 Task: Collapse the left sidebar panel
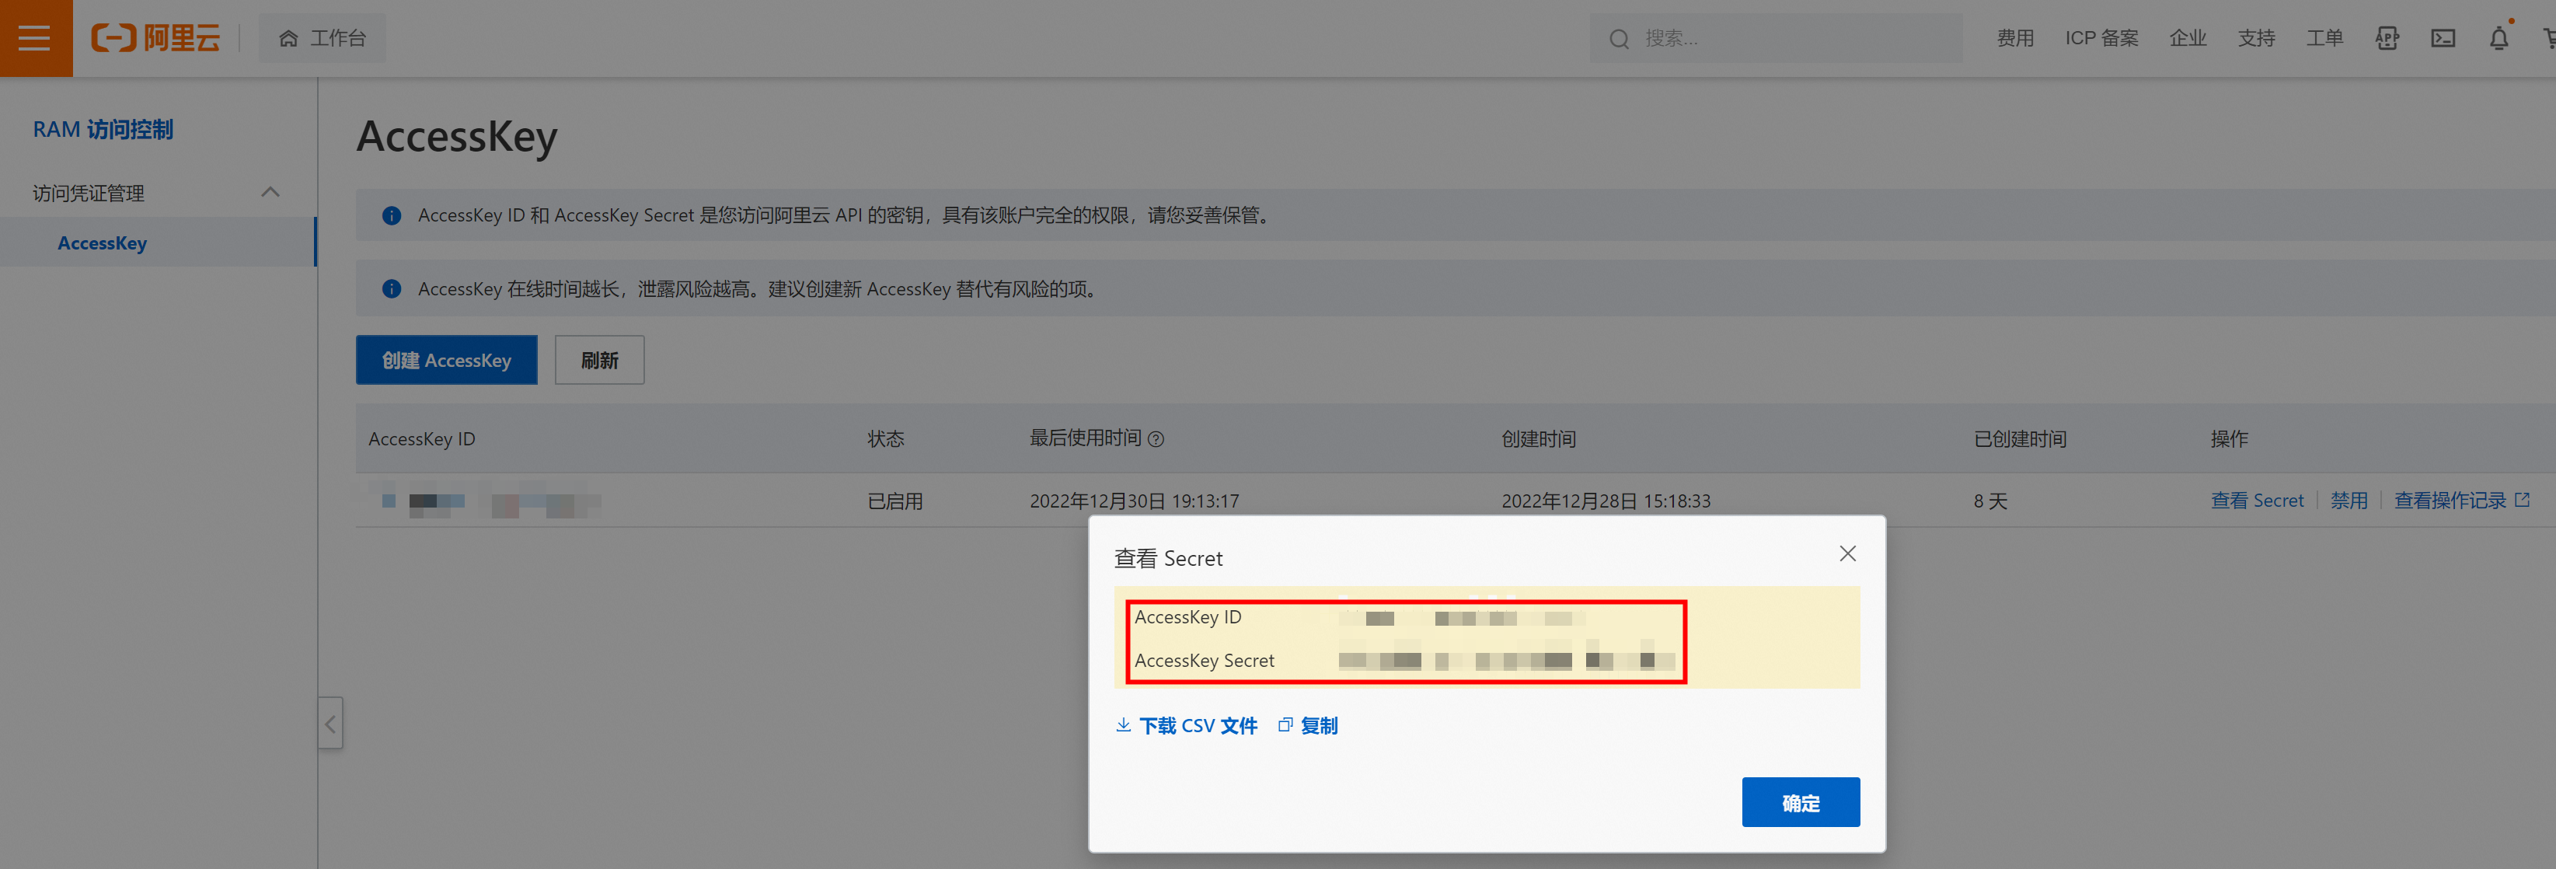click(330, 723)
